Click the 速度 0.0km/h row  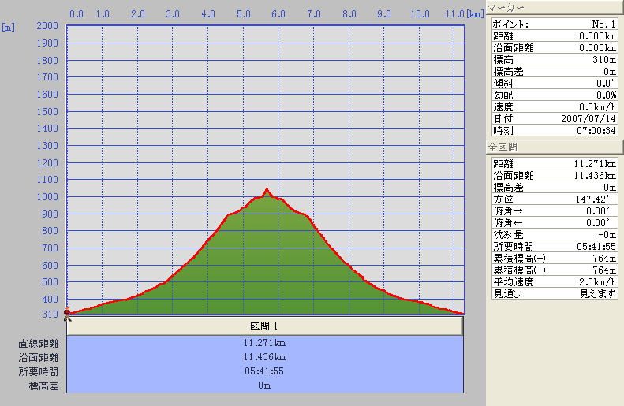tap(555, 107)
